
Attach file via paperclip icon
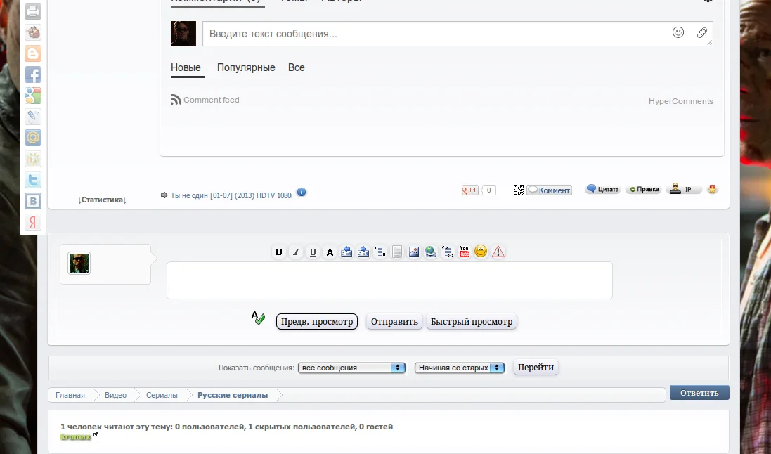point(701,33)
